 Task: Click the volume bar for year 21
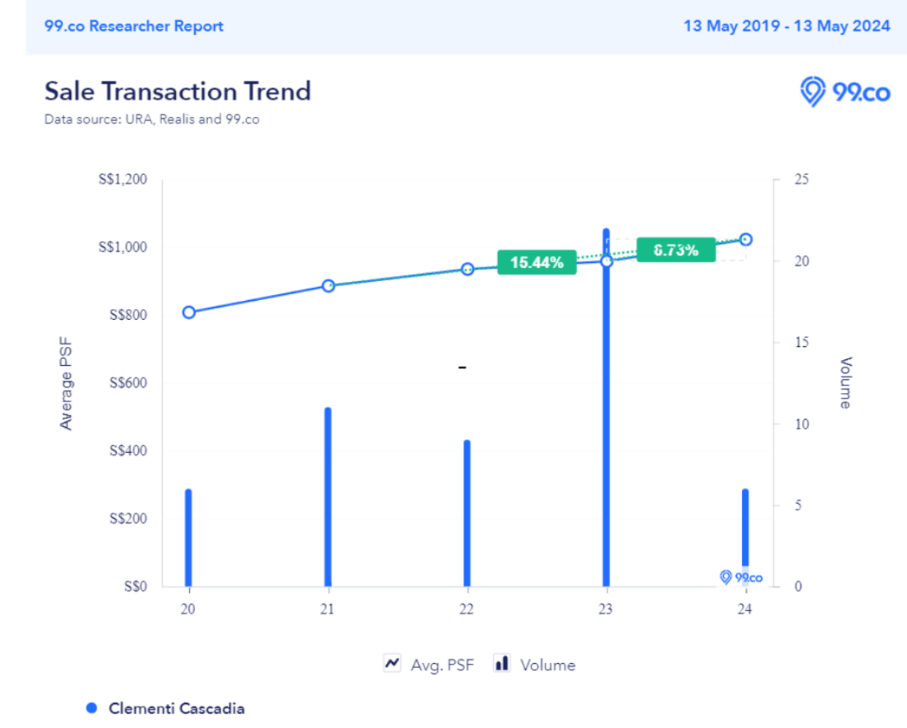[x=328, y=497]
